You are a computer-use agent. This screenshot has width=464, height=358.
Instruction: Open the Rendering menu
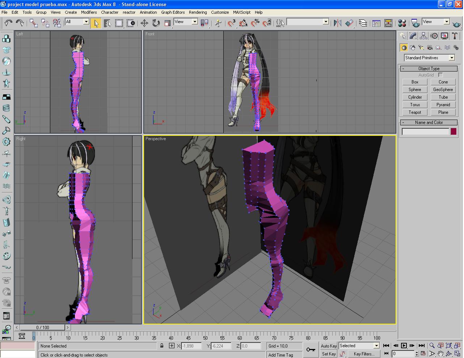coord(198,12)
